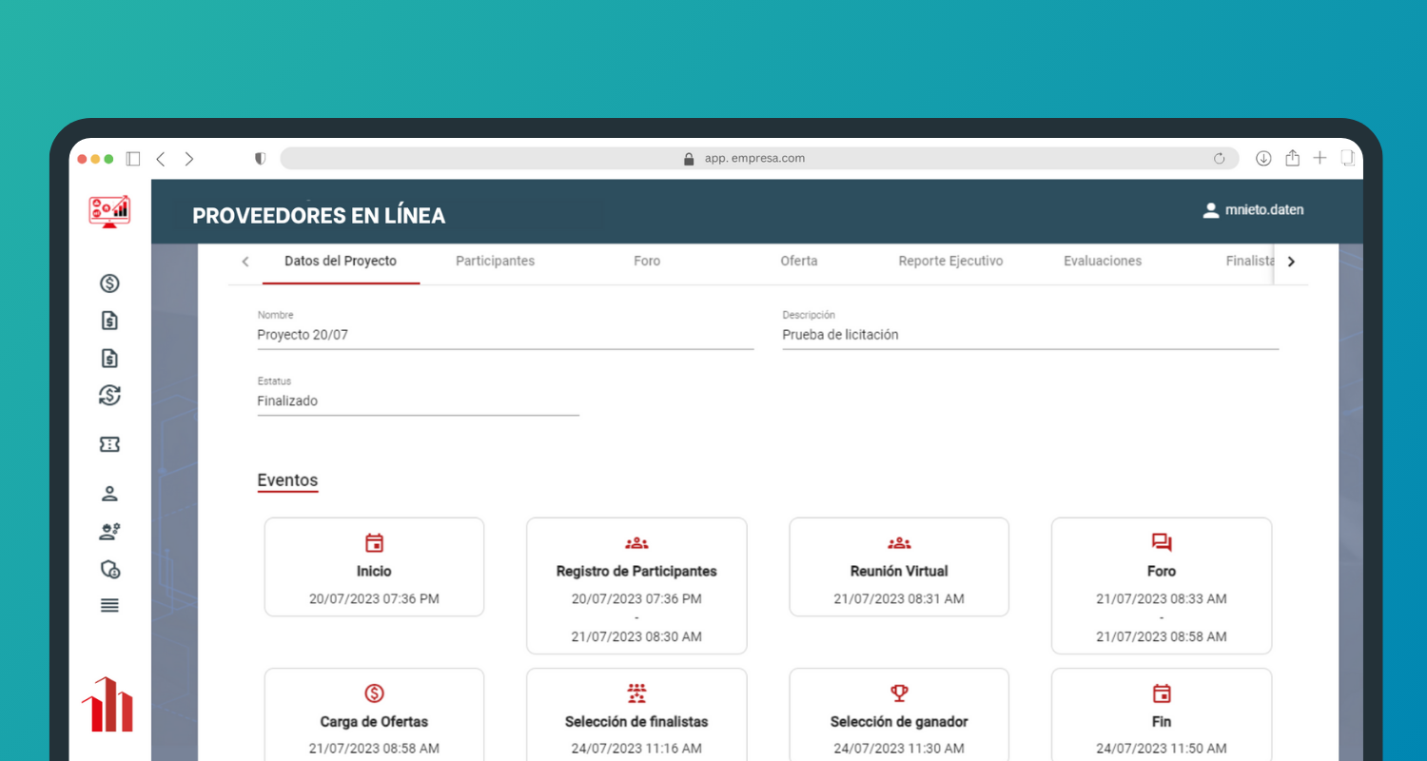This screenshot has height=761, width=1427.
Task: Open the shield security sidebar icon
Action: pyautogui.click(x=109, y=569)
